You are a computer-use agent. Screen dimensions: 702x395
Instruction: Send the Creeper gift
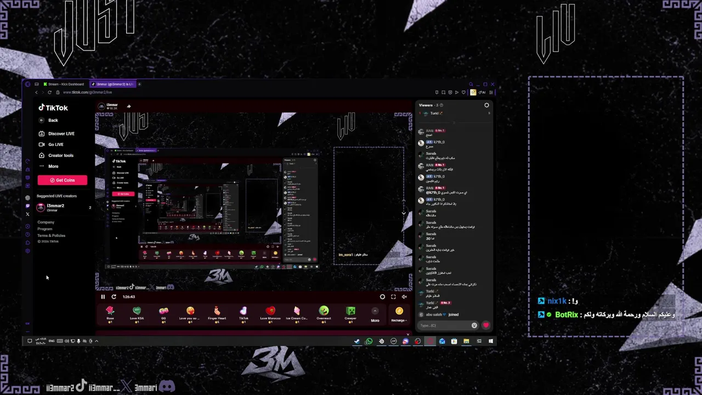350,314
